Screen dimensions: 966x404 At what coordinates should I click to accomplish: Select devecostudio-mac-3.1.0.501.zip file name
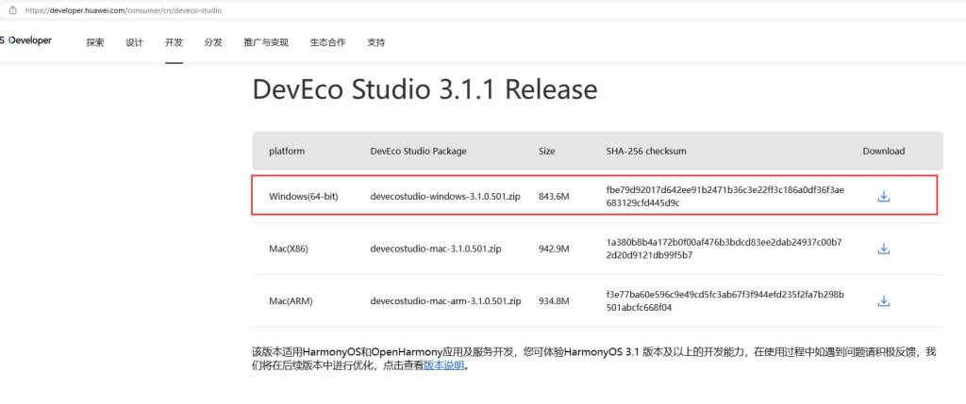(436, 249)
